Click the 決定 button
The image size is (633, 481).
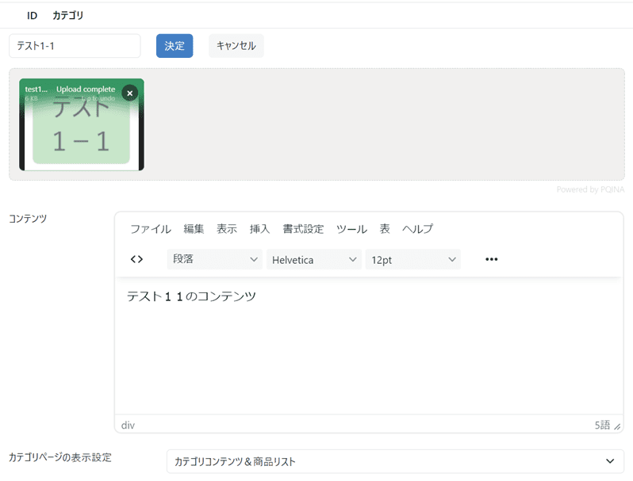pos(175,45)
